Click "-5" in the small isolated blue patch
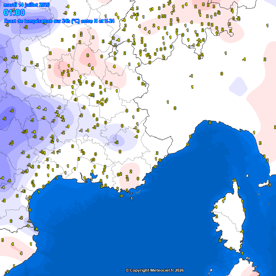 click(x=116, y=142)
